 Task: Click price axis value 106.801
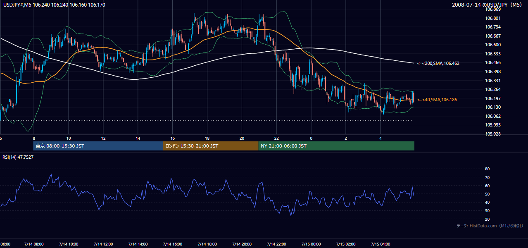pyautogui.click(x=493, y=18)
